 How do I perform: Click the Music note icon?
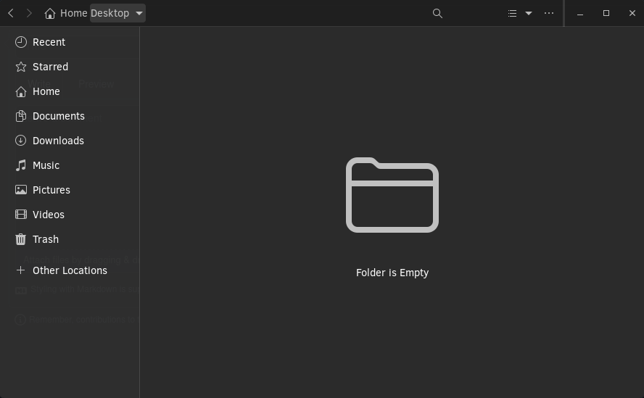point(21,165)
